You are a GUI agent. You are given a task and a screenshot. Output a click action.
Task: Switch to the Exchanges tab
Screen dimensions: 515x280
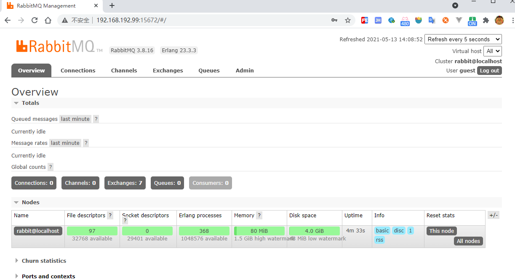(168, 70)
